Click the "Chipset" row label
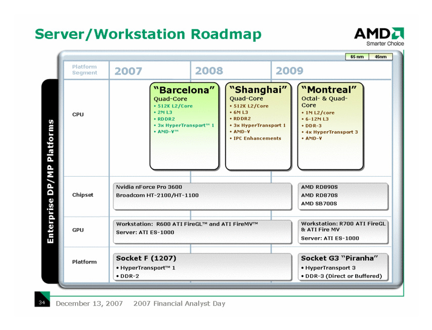 82,195
